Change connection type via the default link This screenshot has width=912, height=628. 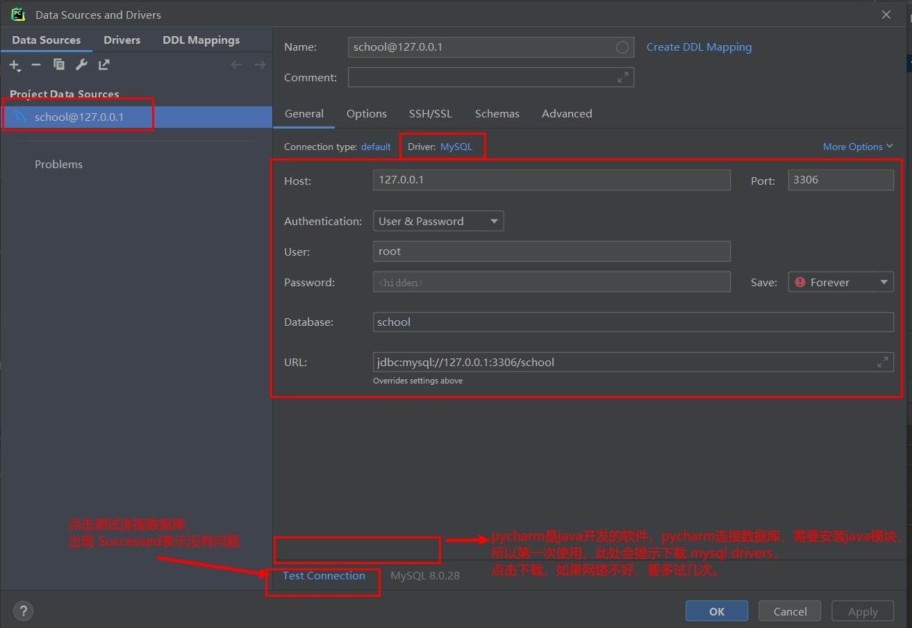point(376,147)
